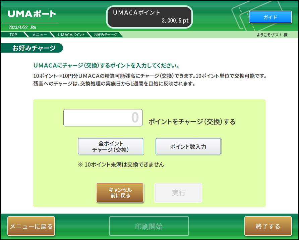
Task: Select UMACAポイント breadcrumb item
Action: [71, 35]
